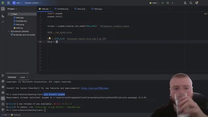Screen dimensions: 208x117
Task: Open the Run tool window icon
Action: 3,75
